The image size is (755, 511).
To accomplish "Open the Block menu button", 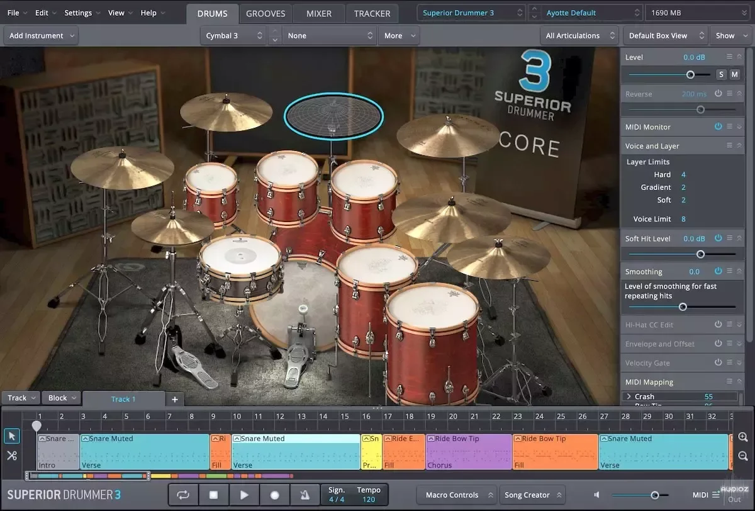I will tap(62, 398).
